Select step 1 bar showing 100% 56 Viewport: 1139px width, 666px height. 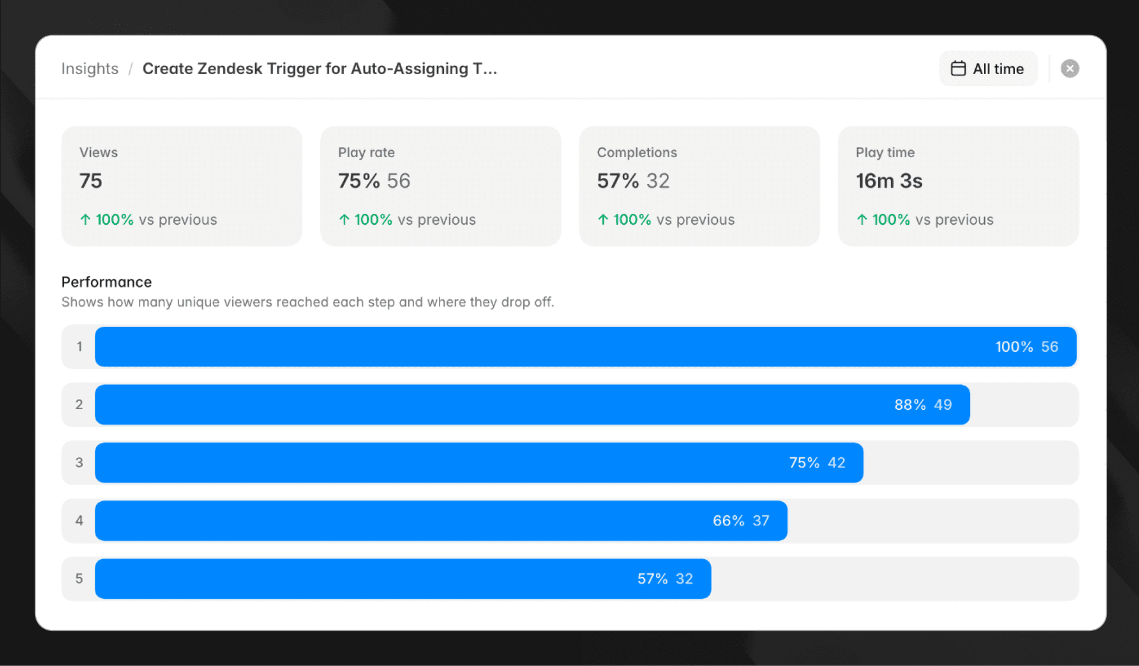click(586, 346)
